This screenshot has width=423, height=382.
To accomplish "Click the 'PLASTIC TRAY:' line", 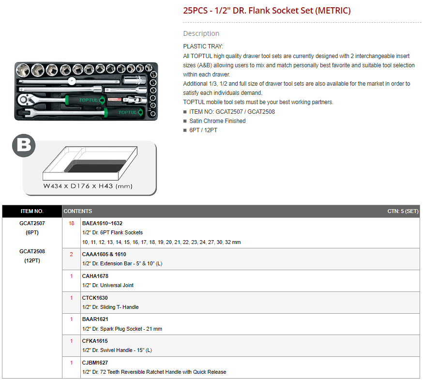I will click(203, 46).
